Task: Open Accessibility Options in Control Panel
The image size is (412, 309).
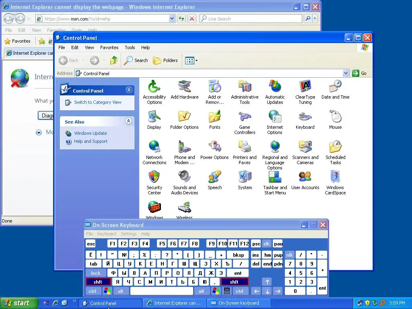Action: pyautogui.click(x=154, y=92)
